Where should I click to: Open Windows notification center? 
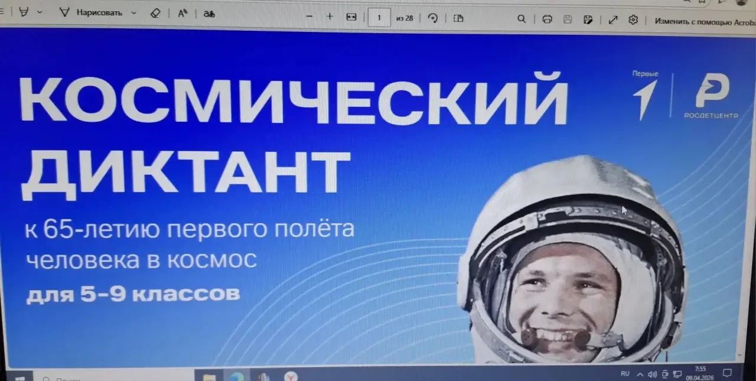[x=728, y=373]
